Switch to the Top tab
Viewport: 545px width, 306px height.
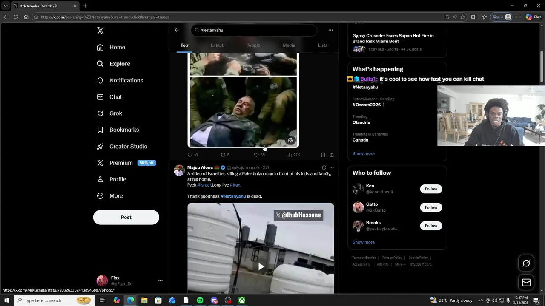pyautogui.click(x=184, y=45)
